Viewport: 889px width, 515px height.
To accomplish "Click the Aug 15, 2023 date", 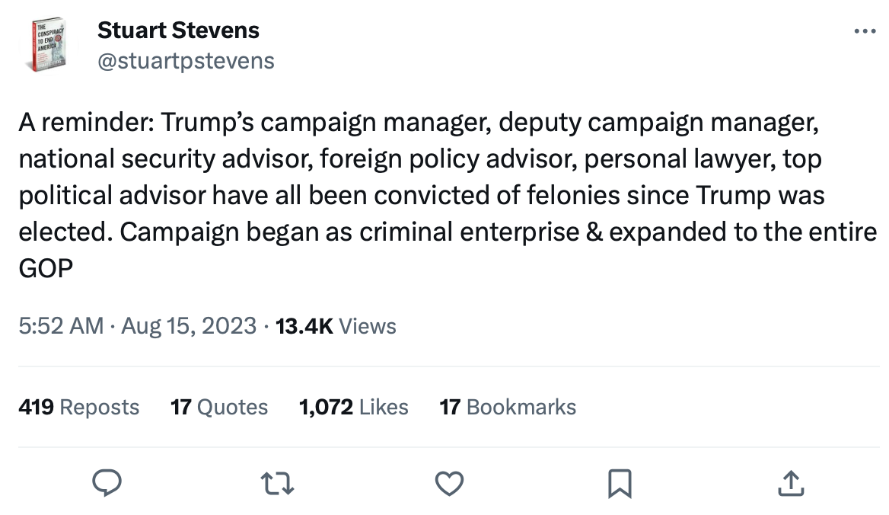I will tap(189, 326).
